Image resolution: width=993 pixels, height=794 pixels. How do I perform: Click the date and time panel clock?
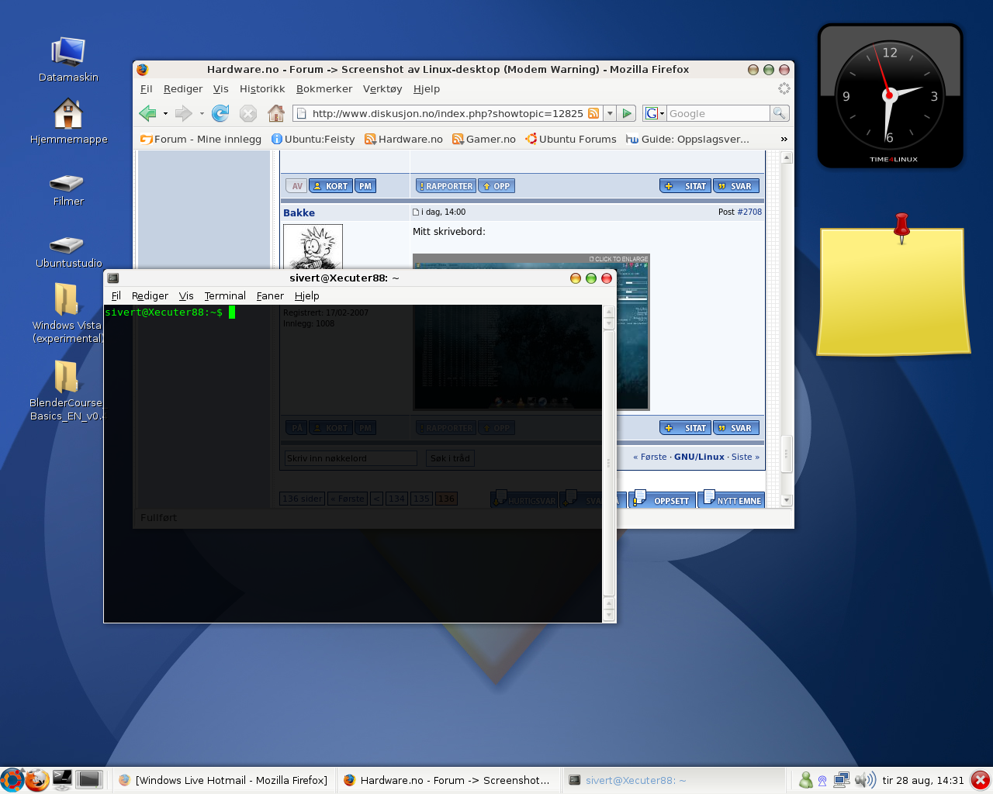pyautogui.click(x=923, y=780)
